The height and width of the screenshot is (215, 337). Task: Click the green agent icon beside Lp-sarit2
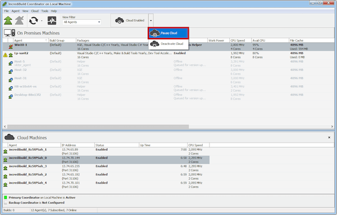(x=11, y=55)
